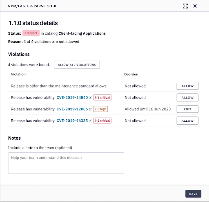Screen dimensions: 209x202
Task: Click the 9.8 critical badge for CVE-2019-16335
Action: (x=102, y=121)
